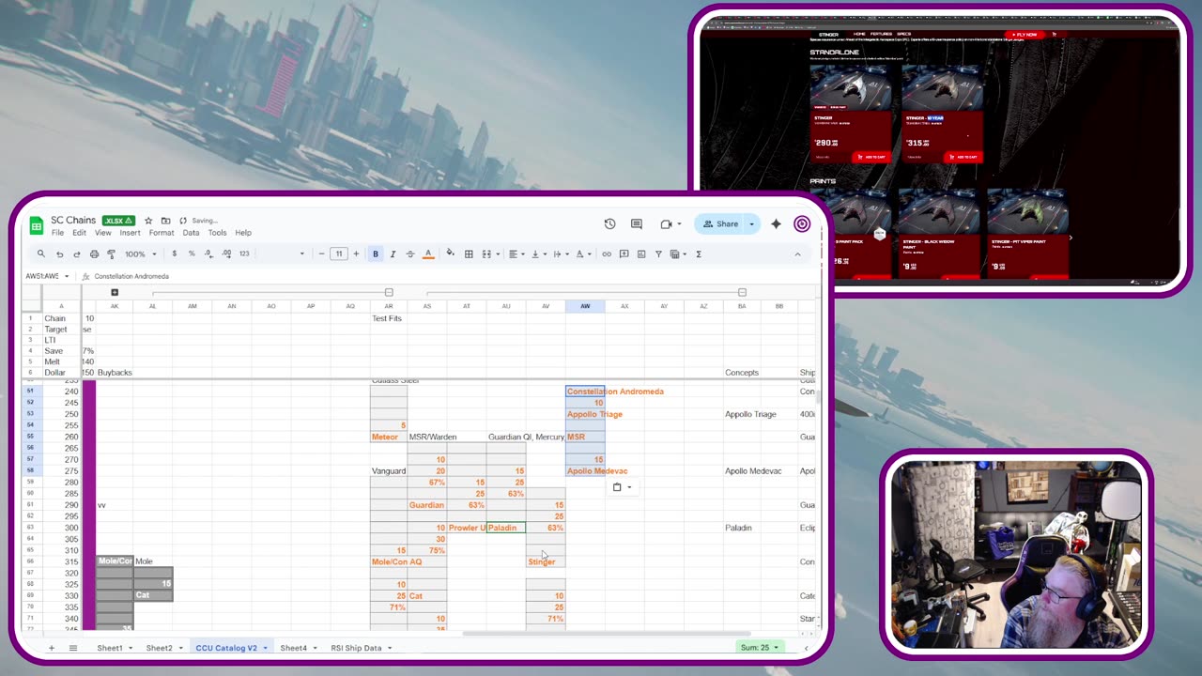Select the column AW header
1202x676 pixels.
[585, 306]
